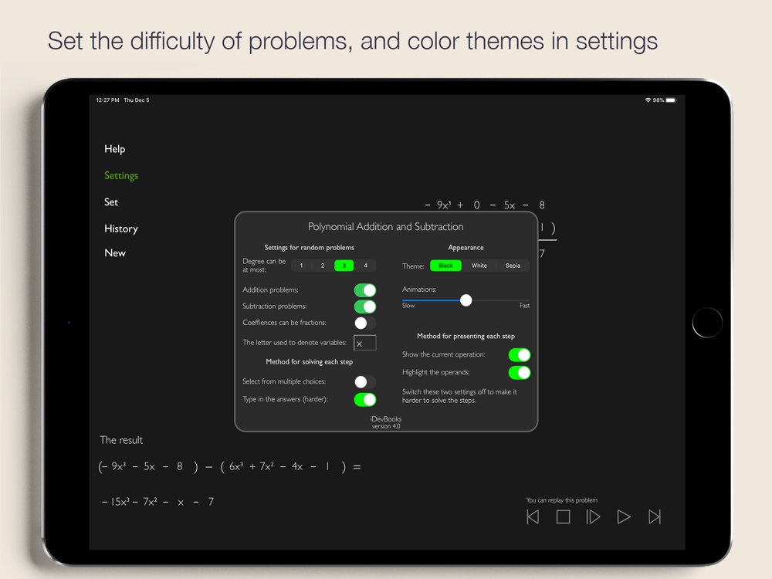The image size is (772, 579).
Task: Toggle Type in the answers (harder)
Action: [365, 399]
